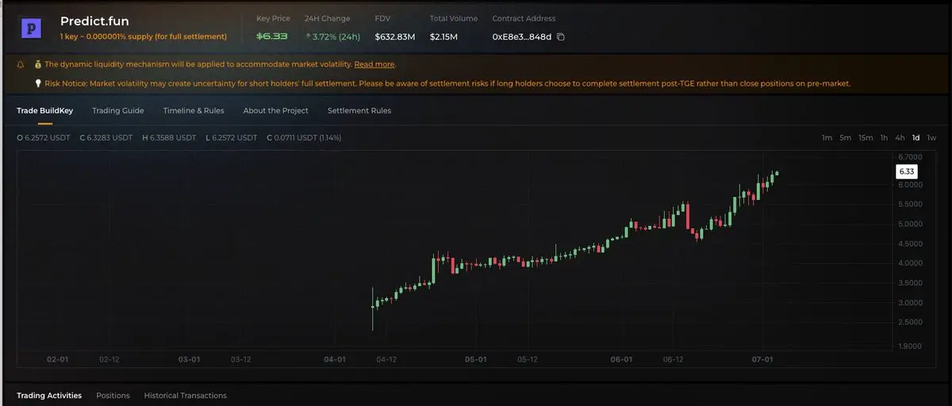Copy the contract address with copy icon
952x406 pixels.
click(x=561, y=36)
